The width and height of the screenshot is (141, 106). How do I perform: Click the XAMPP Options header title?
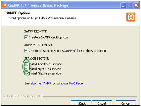point(18,13)
